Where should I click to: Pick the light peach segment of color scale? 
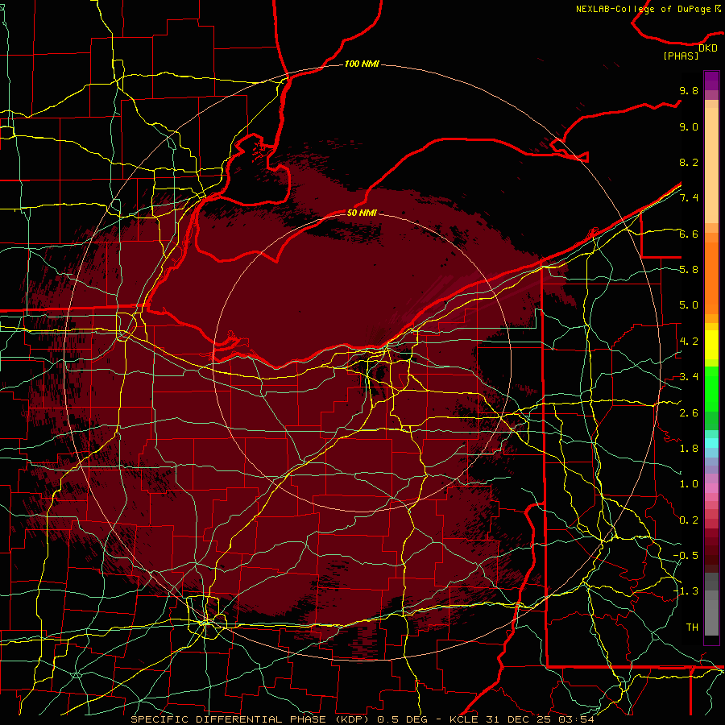[x=711, y=167]
